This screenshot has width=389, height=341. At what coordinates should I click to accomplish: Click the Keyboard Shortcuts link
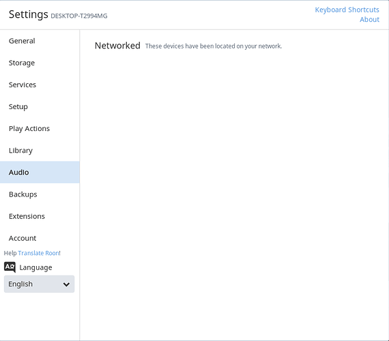click(347, 10)
